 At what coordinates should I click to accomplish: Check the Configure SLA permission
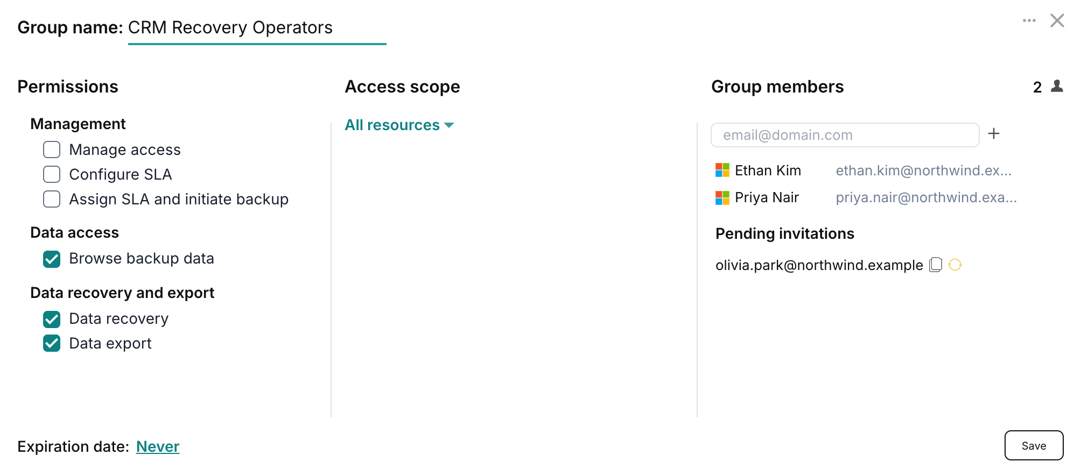(x=52, y=174)
